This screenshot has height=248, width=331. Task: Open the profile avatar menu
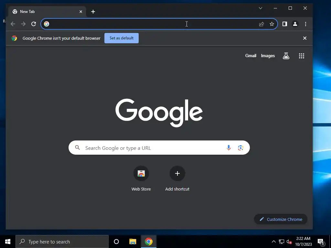point(295,24)
